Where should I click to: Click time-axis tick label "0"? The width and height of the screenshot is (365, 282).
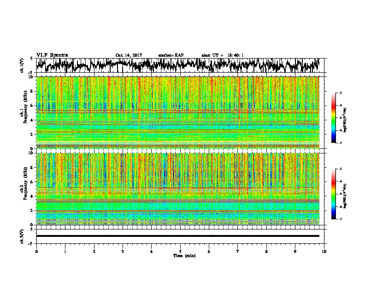point(36,252)
